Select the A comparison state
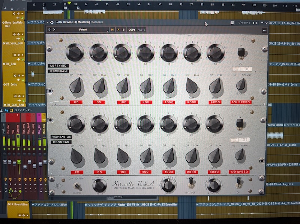Image resolution: width=300 pixels, height=224 pixels. pos(118,30)
